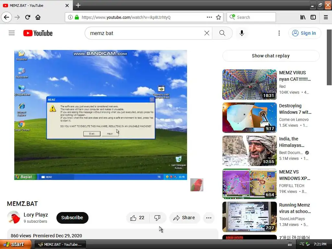Viewport: 332px width, 249px height.
Task: Click the FORFILL TECH channel name
Action: (291, 186)
